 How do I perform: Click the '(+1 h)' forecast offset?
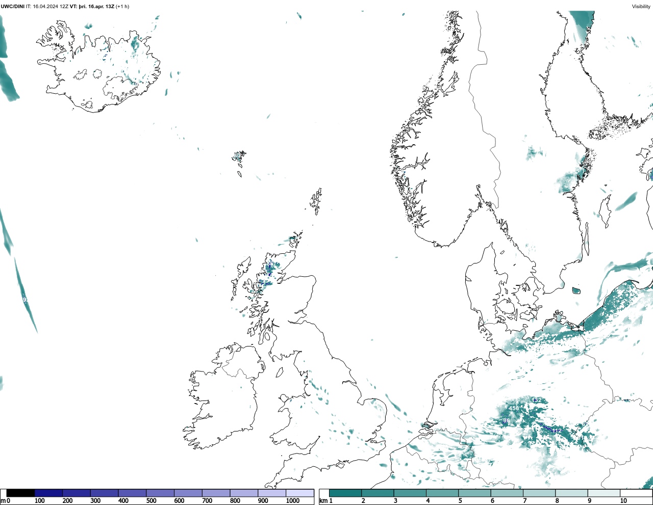pos(122,7)
